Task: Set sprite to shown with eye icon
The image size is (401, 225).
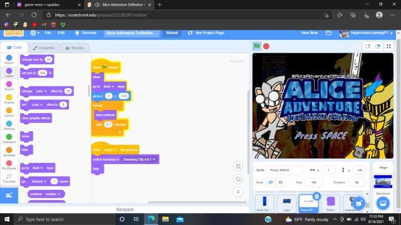Action: (x=270, y=182)
